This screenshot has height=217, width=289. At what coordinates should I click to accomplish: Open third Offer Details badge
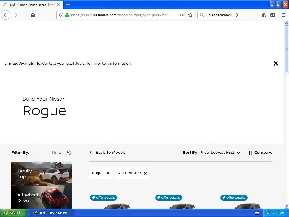coord(234,198)
